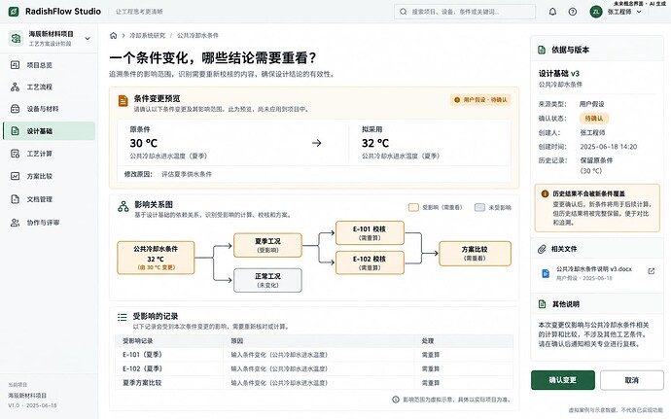
Task: Select the proposed 32 °C value
Action: pos(375,143)
